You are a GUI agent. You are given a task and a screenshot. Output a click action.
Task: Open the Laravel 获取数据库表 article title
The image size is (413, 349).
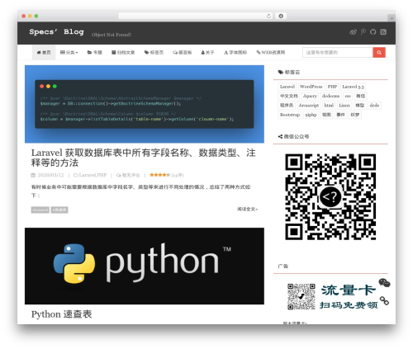[x=144, y=158]
